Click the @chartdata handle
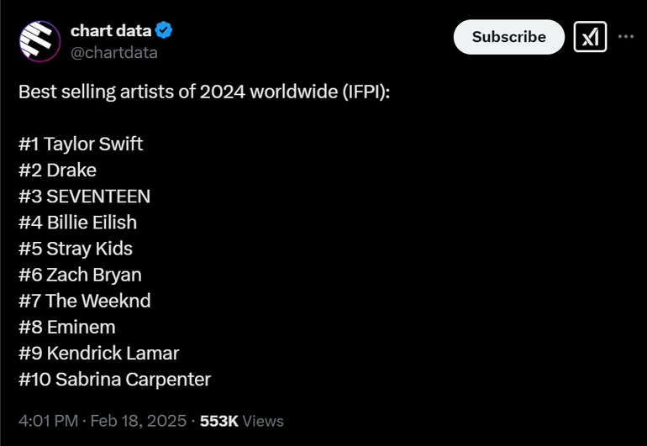The width and height of the screenshot is (647, 446). (x=113, y=52)
